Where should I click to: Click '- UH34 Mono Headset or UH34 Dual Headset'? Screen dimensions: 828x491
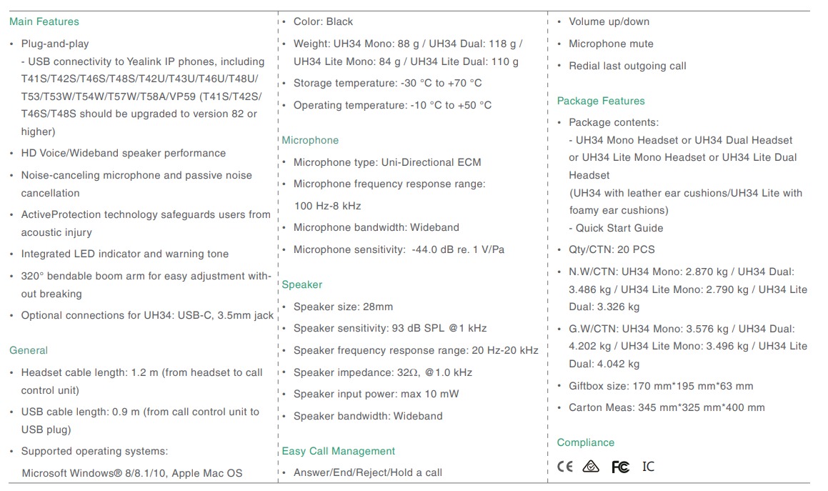[681, 141]
